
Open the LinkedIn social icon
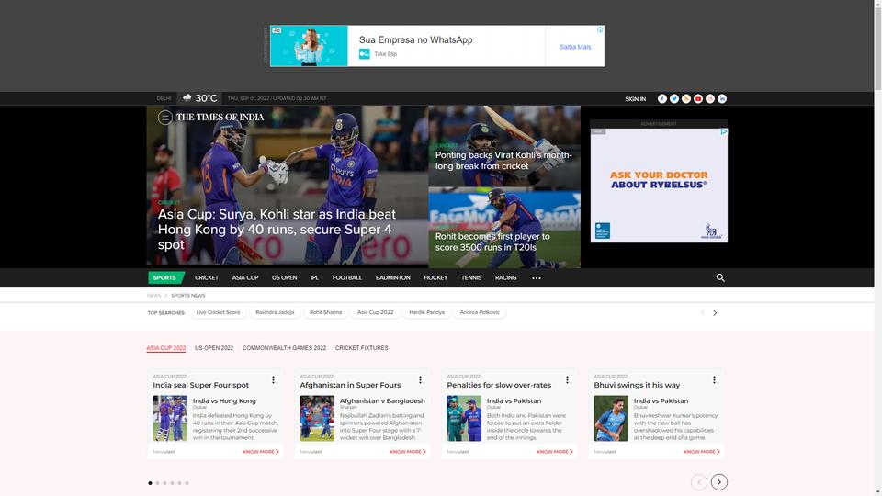(x=722, y=98)
